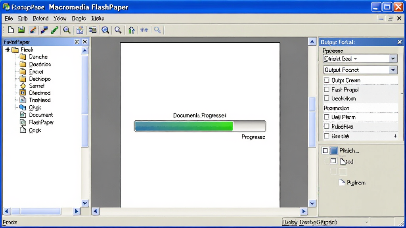Viewport: 406px width, 228px height.
Task: Open the Yelow menu
Action: point(60,18)
